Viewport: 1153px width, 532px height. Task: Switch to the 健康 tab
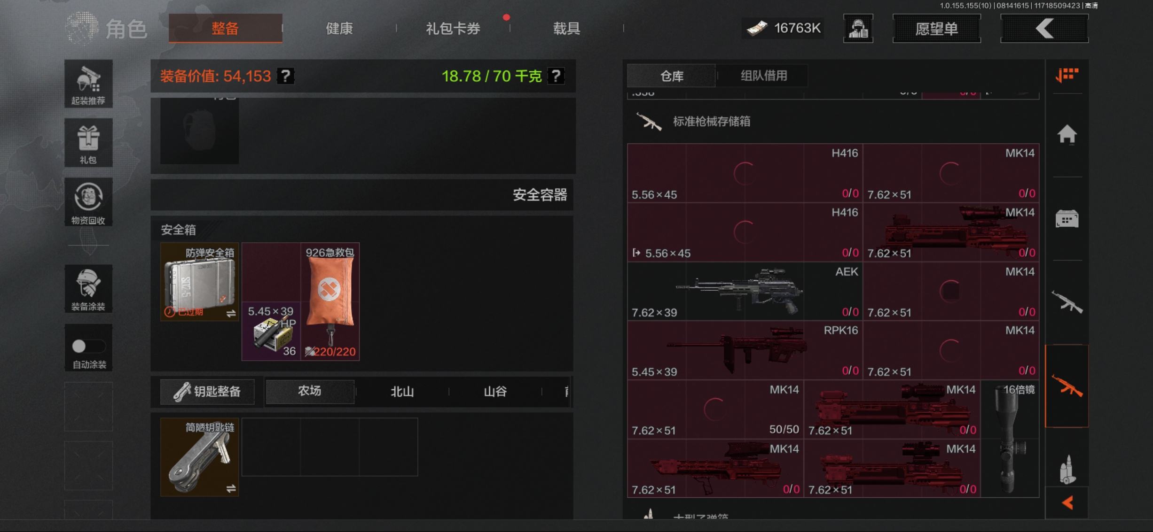tap(339, 29)
